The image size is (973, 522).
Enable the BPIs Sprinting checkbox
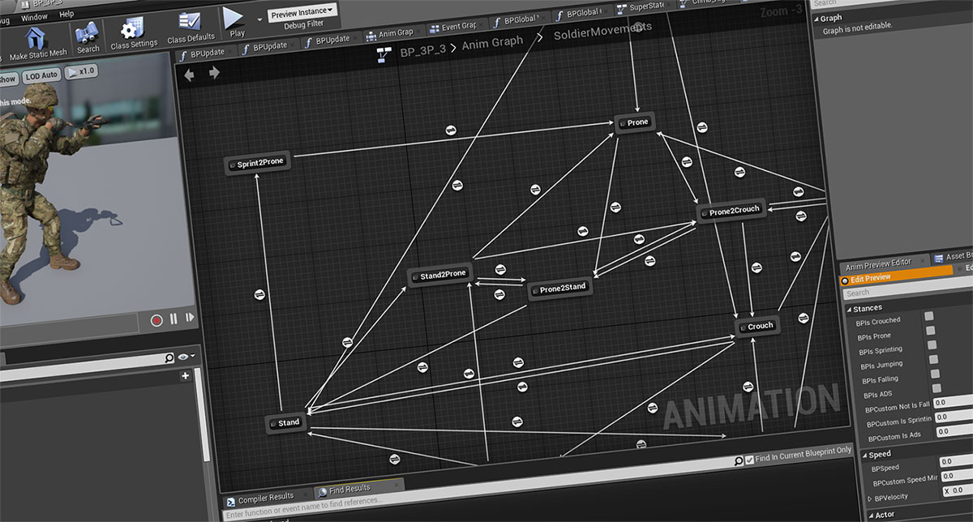pyautogui.click(x=932, y=344)
